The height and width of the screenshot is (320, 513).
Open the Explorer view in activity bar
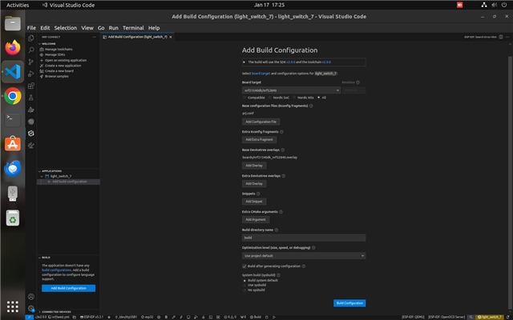point(31,38)
